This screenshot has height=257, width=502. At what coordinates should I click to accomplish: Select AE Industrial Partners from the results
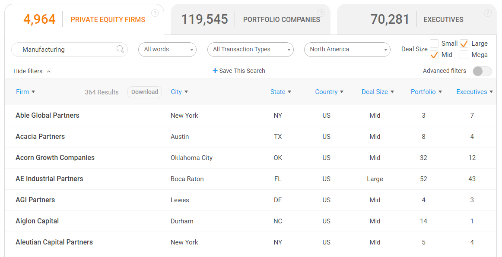49,179
